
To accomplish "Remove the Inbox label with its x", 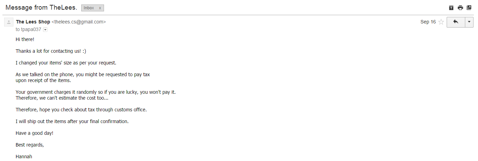I will click(100, 8).
